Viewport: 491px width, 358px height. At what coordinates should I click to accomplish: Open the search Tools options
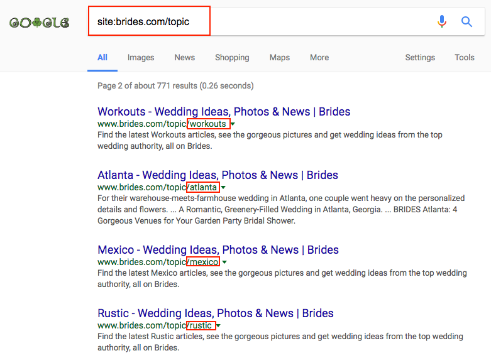click(x=465, y=58)
